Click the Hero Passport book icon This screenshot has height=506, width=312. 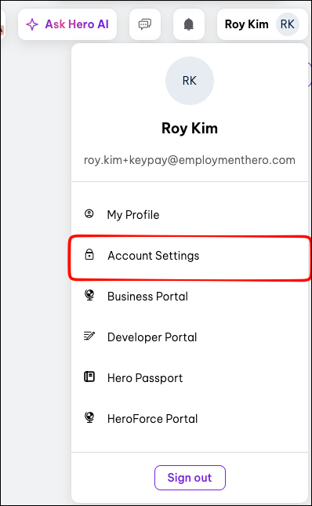[89, 377]
